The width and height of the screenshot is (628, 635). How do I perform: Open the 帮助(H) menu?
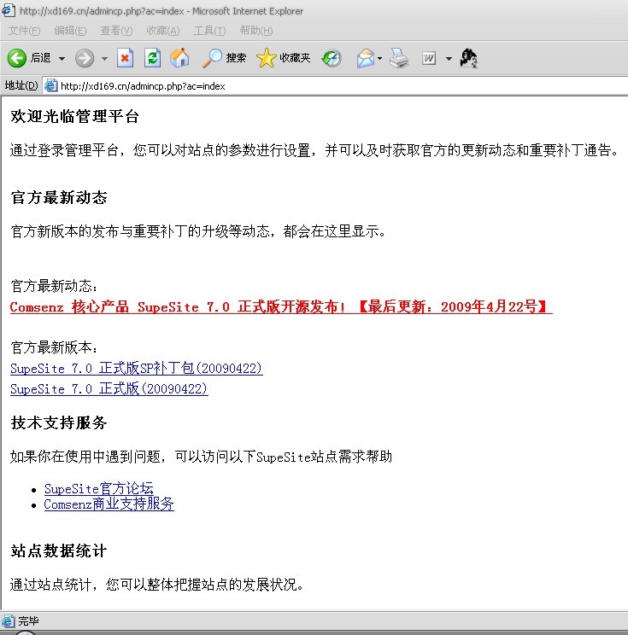point(256,31)
